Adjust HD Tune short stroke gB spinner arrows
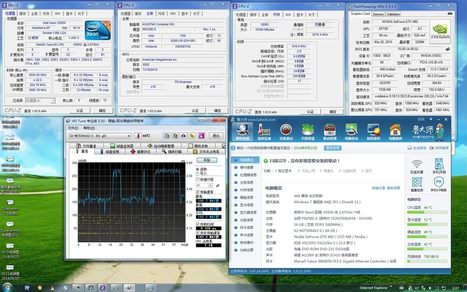Viewport: 467px width, 292px height. [211, 186]
